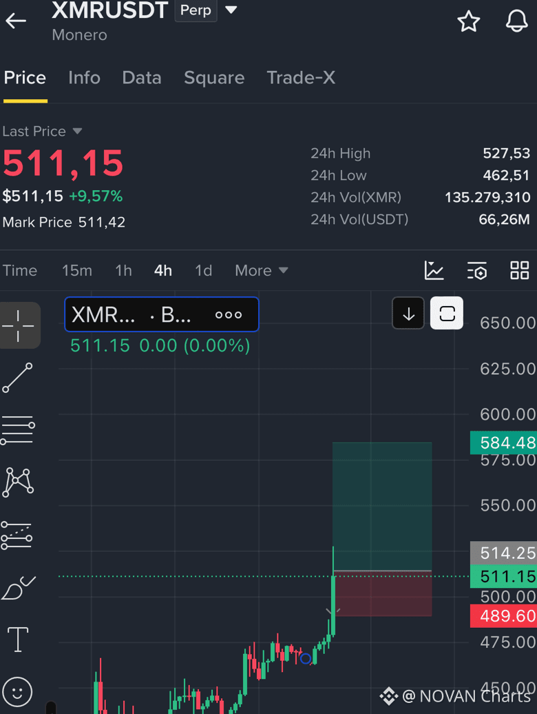This screenshot has width=537, height=714.
Task: Open the multi-chart grid layout icon
Action: pyautogui.click(x=519, y=270)
